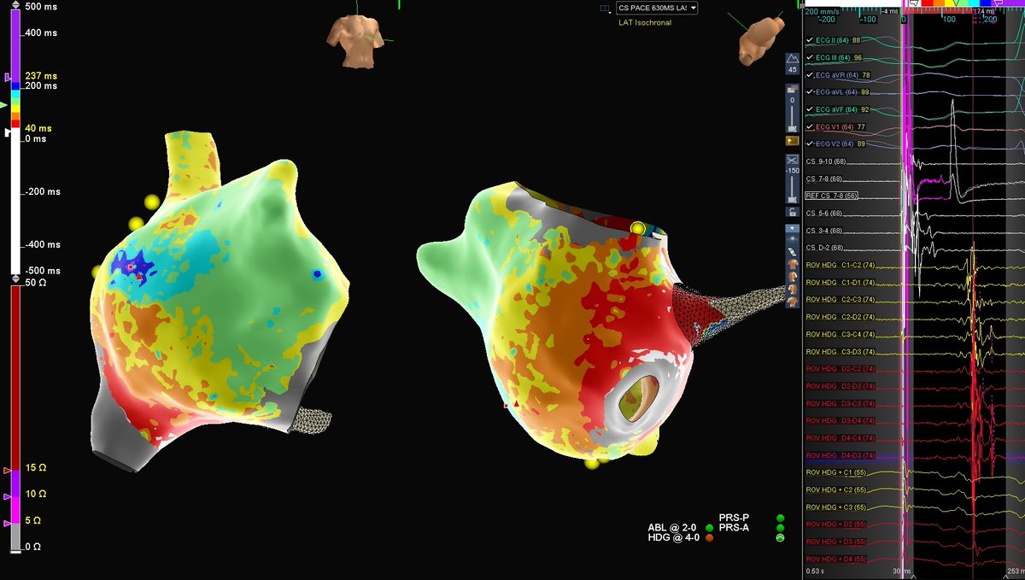Click the 40 ms white marker on the LAT color bar

pos(9,131)
